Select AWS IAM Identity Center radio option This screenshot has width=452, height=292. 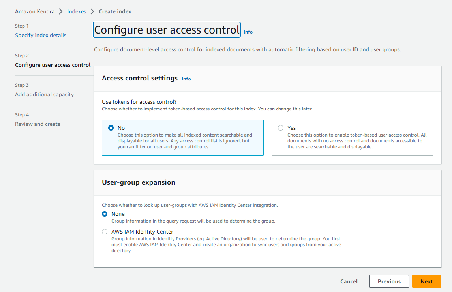(x=105, y=232)
